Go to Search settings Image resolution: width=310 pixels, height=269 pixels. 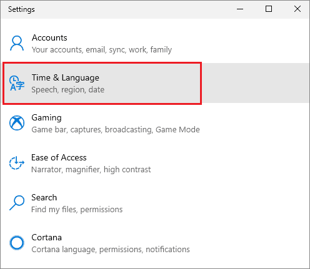[x=155, y=203]
